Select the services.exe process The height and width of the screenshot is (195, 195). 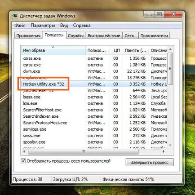[94, 129]
